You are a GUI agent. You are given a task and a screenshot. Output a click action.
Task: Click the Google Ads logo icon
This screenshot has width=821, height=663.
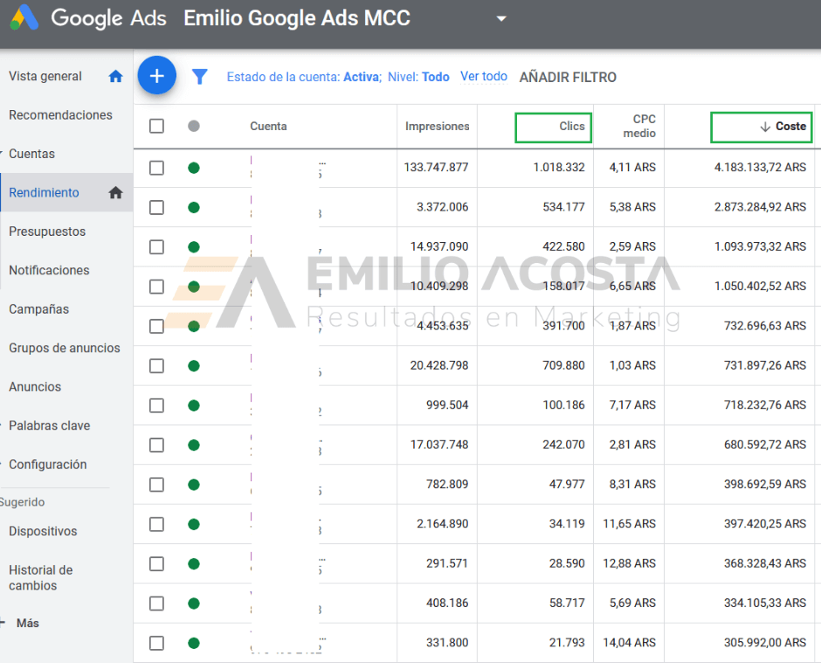(24, 17)
